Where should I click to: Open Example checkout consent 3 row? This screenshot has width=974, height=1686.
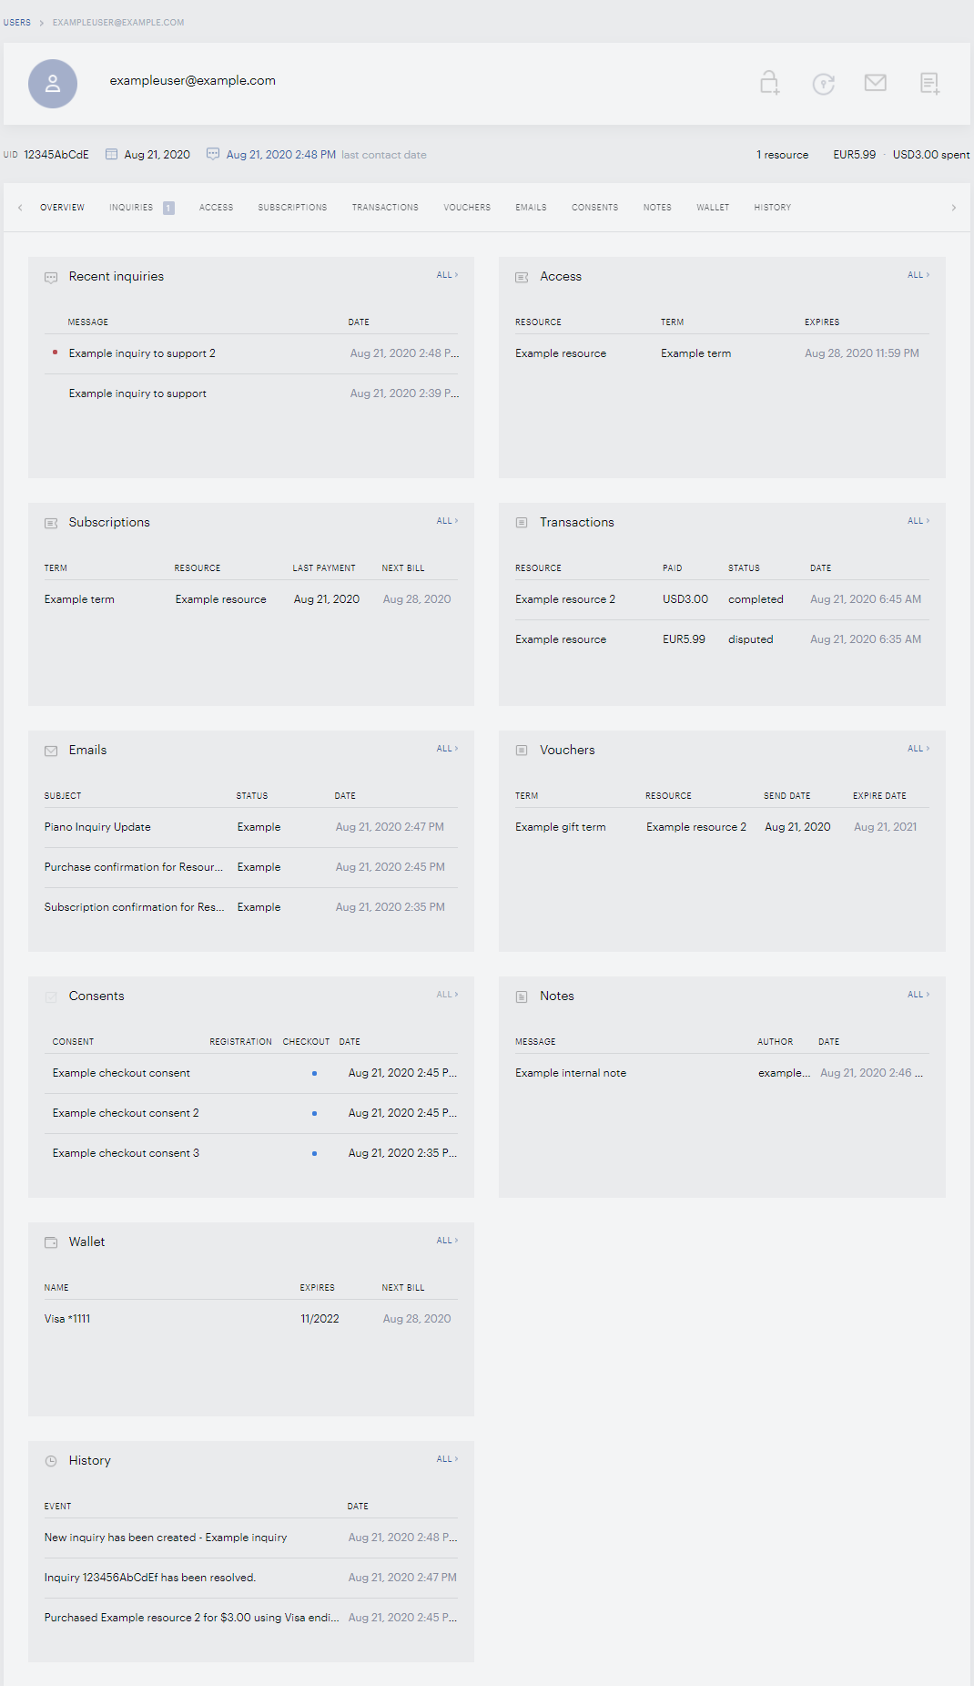[x=251, y=1153]
